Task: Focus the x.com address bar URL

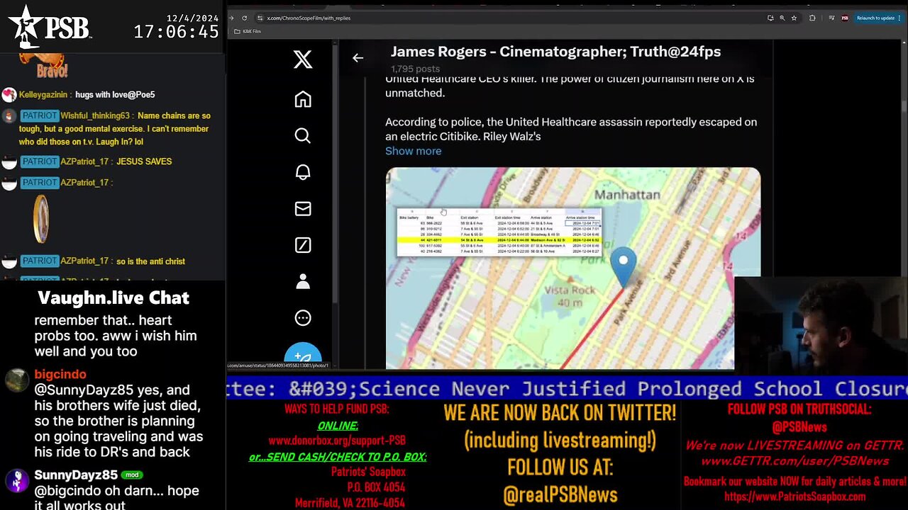Action: (x=309, y=18)
